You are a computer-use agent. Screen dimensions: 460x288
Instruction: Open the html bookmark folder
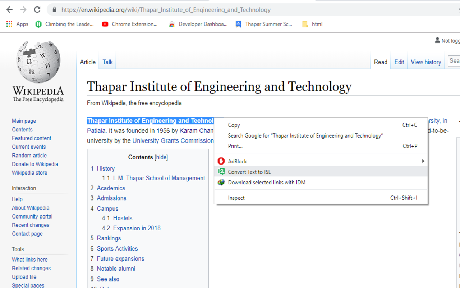[312, 24]
